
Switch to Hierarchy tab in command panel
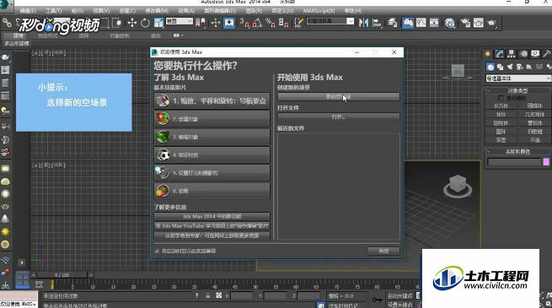click(512, 54)
